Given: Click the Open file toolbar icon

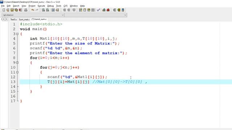Looking at the screenshot, I should [x=8, y=10].
